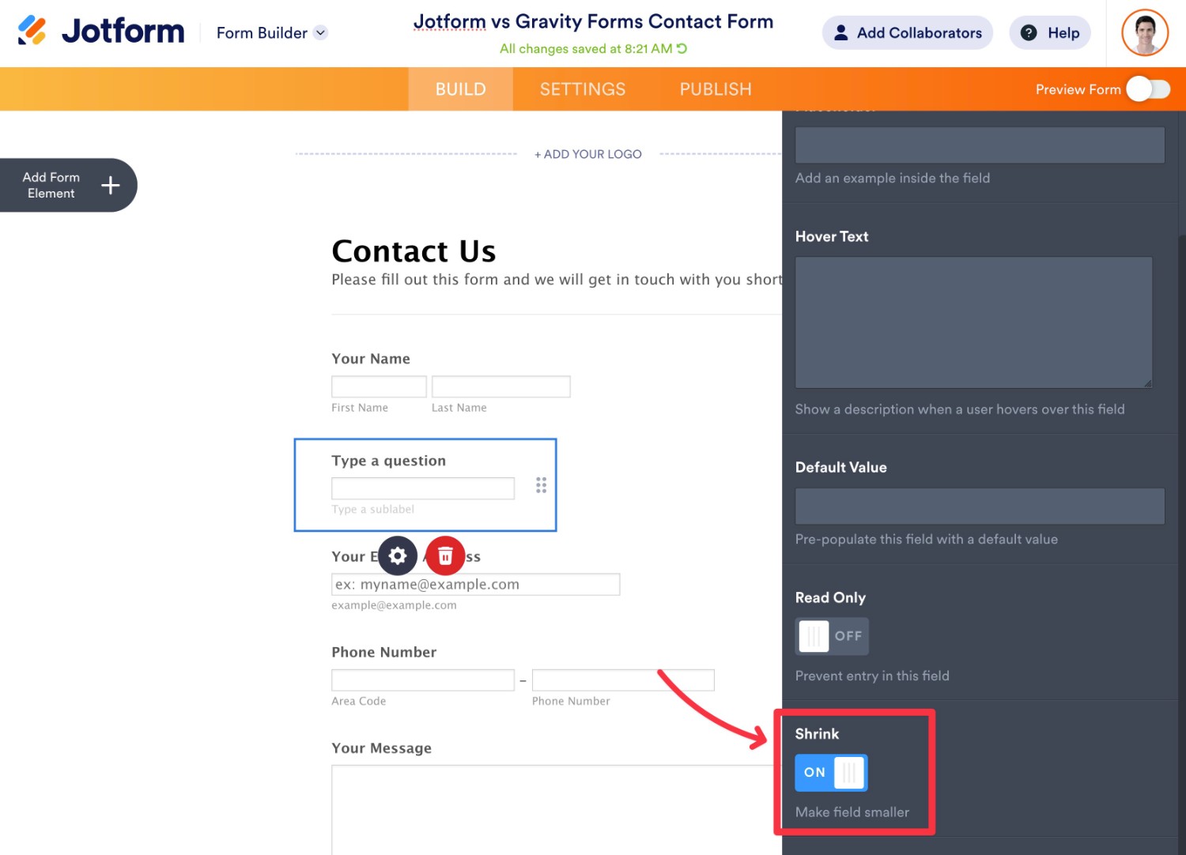Click into the Default Value input field
Screen dimensions: 1186x855
(x=980, y=507)
